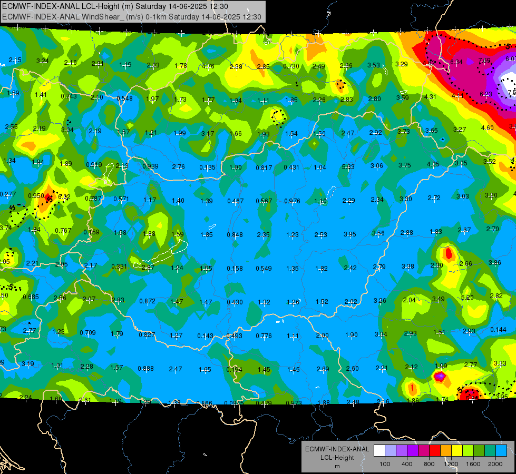516x474 pixels.
Task: Pick the lime yellow-green legend swatch
Action: (x=468, y=451)
